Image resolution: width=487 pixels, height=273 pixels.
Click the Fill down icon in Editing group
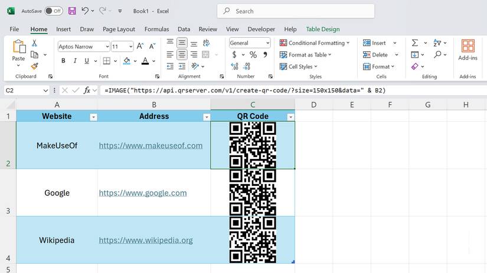415,55
